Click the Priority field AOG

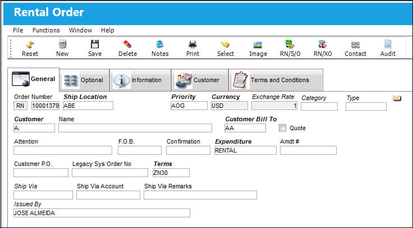[x=189, y=106]
